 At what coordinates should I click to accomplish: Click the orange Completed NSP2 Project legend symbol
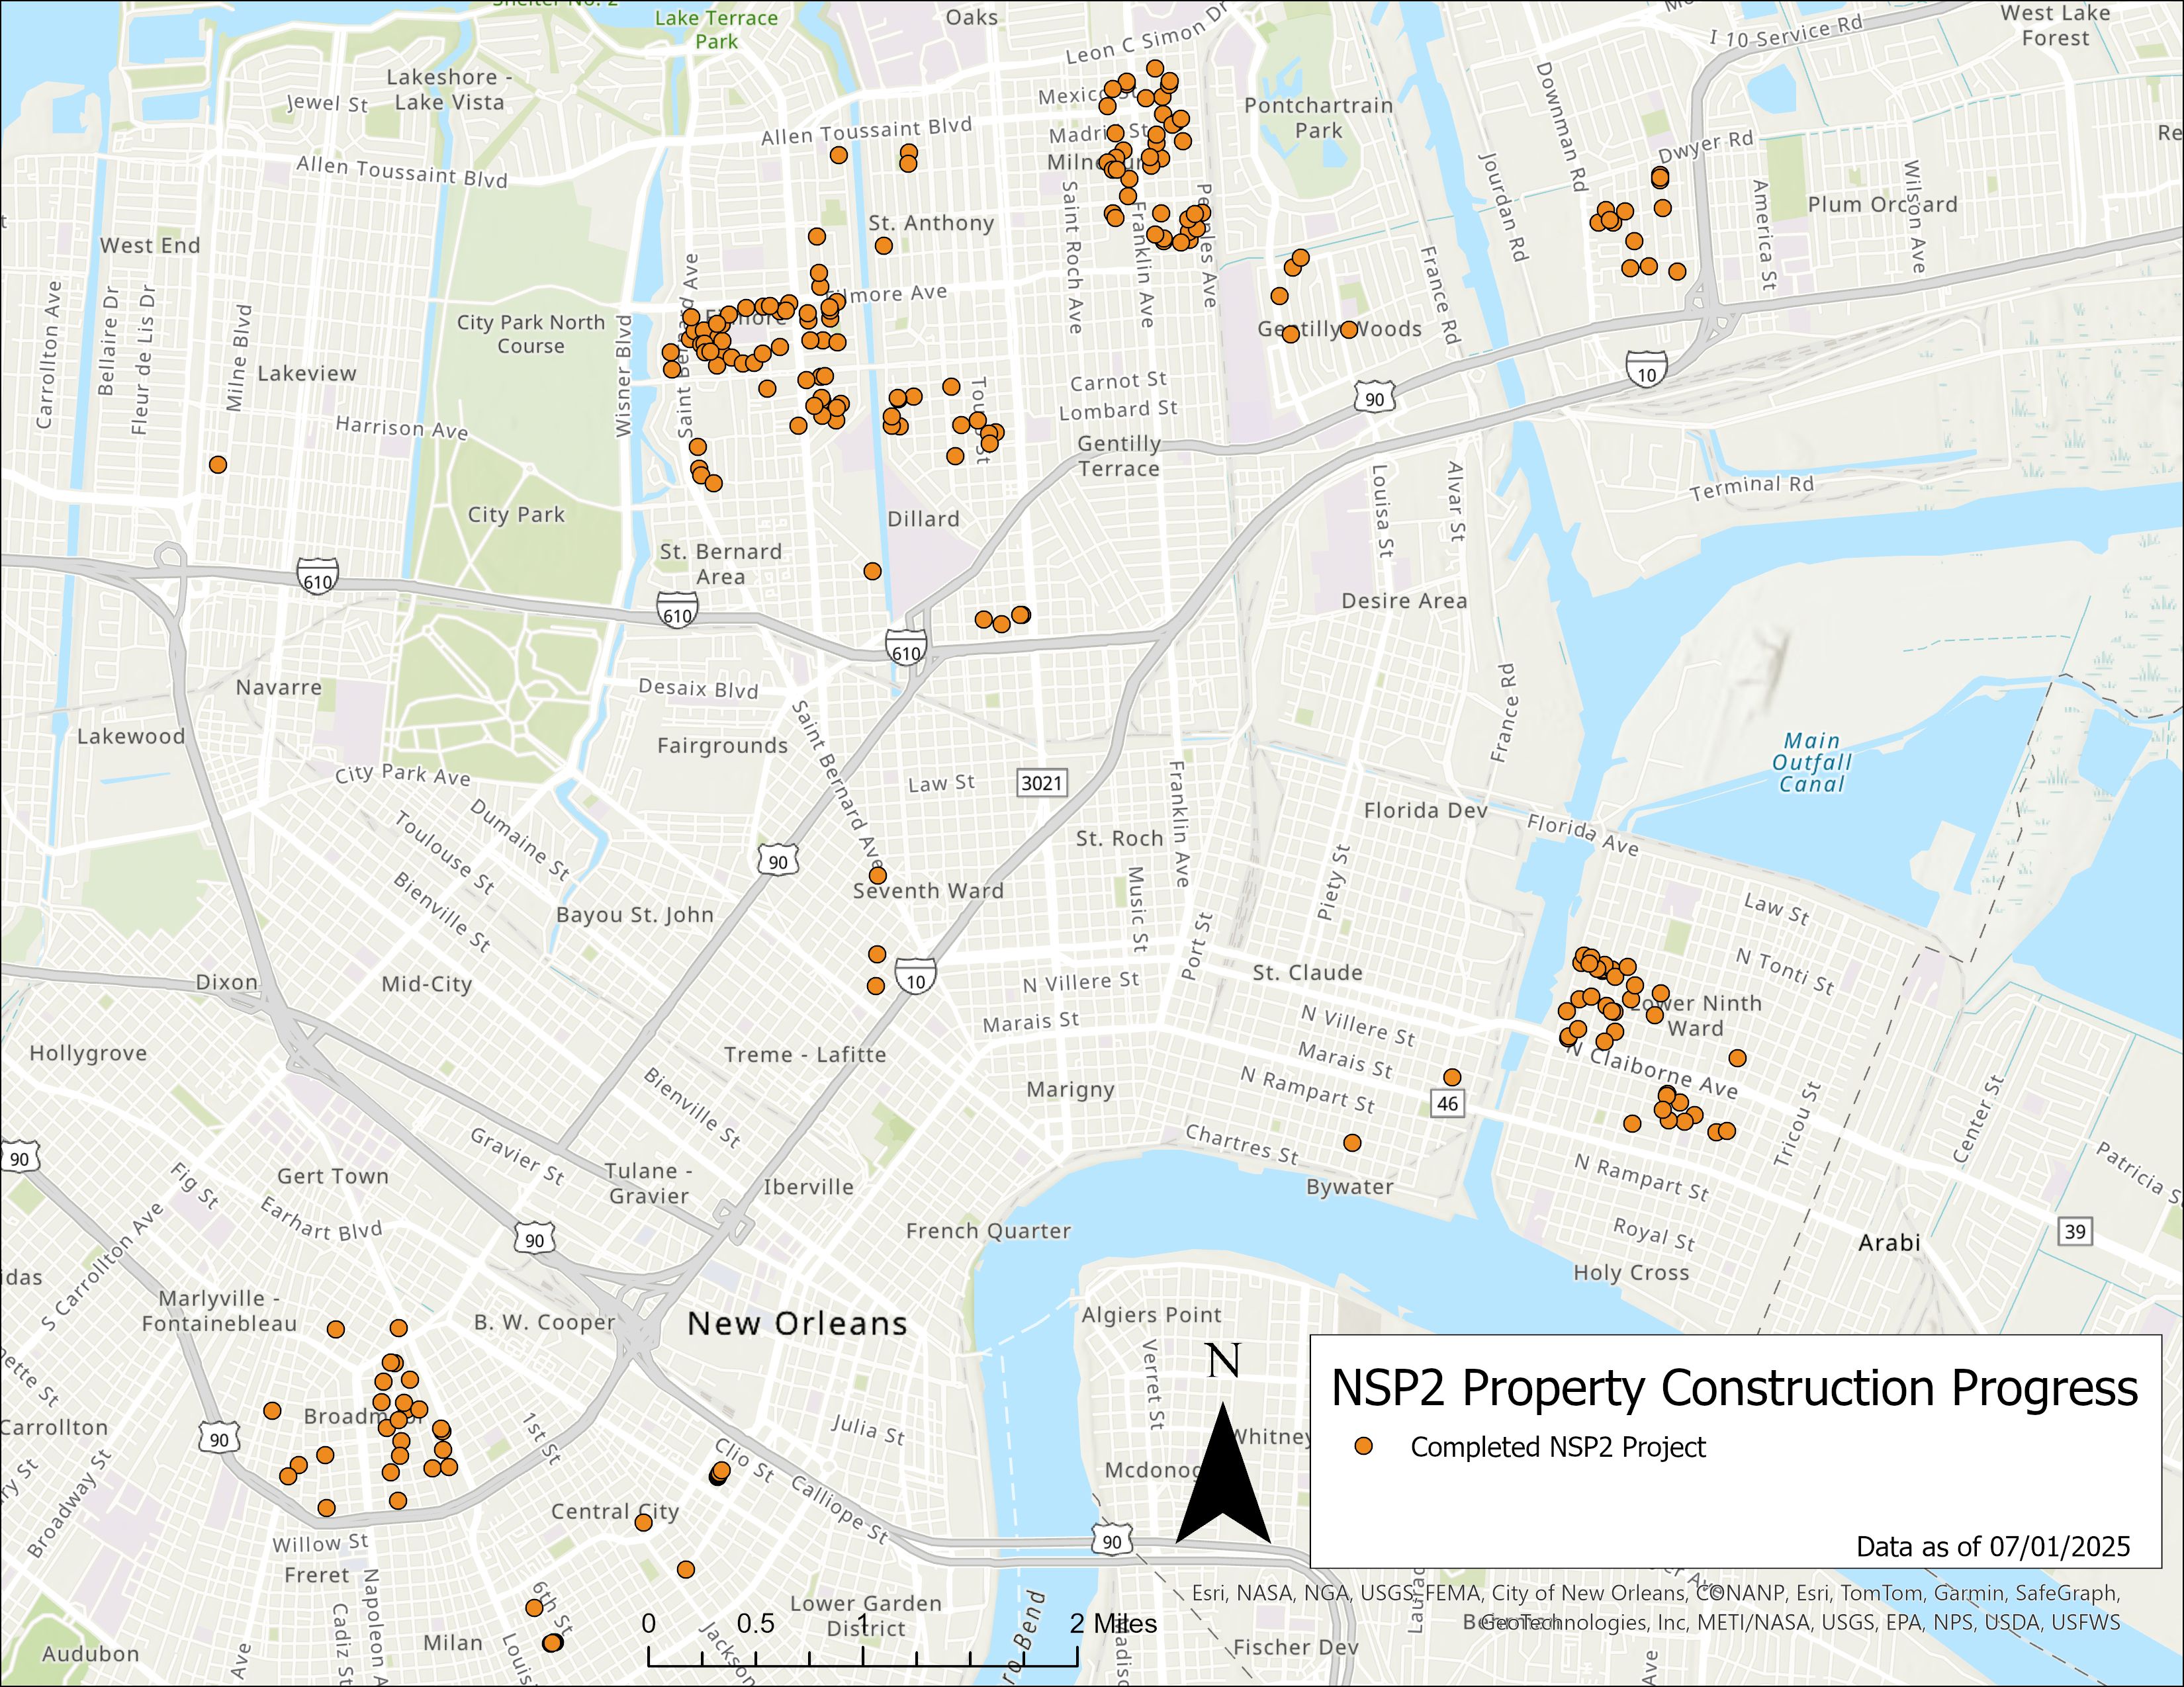(1363, 1447)
